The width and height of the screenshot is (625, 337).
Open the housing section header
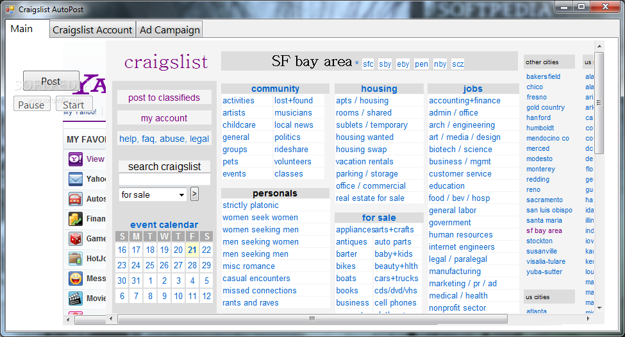[x=379, y=89]
